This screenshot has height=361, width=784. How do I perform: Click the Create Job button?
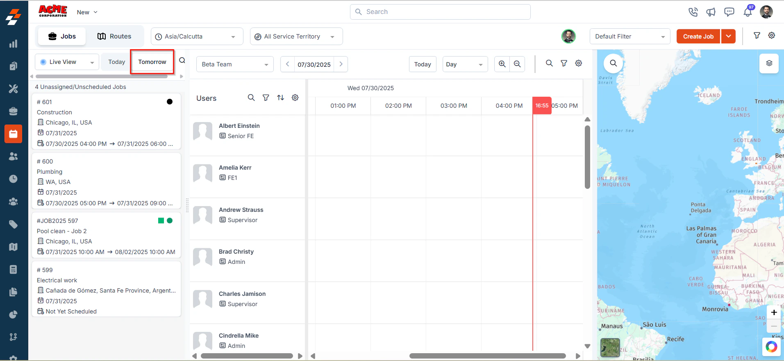[698, 36]
